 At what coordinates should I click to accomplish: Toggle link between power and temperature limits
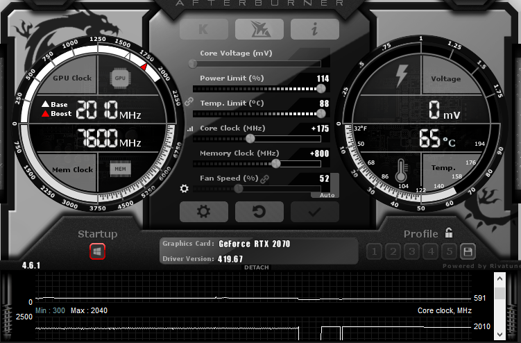point(189,101)
